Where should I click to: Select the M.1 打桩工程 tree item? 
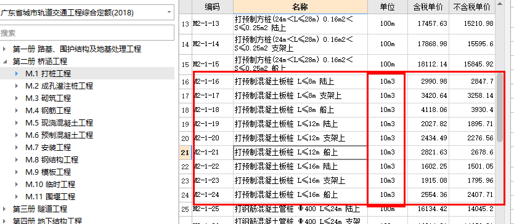(x=48, y=74)
